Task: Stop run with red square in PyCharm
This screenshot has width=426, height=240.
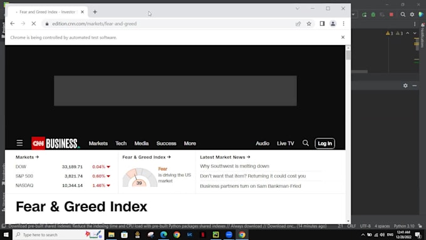Action: 391,14
